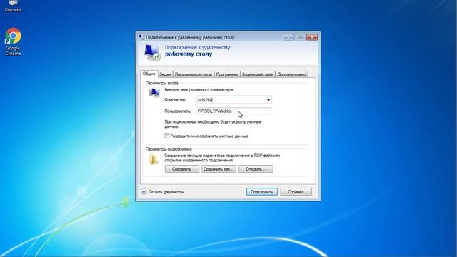
Task: Click the large Remote Desktop banner icon
Action: pyautogui.click(x=152, y=53)
